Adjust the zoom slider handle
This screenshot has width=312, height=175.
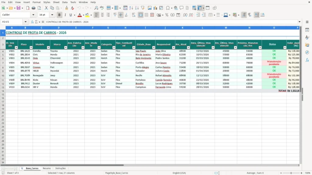pos(291,173)
